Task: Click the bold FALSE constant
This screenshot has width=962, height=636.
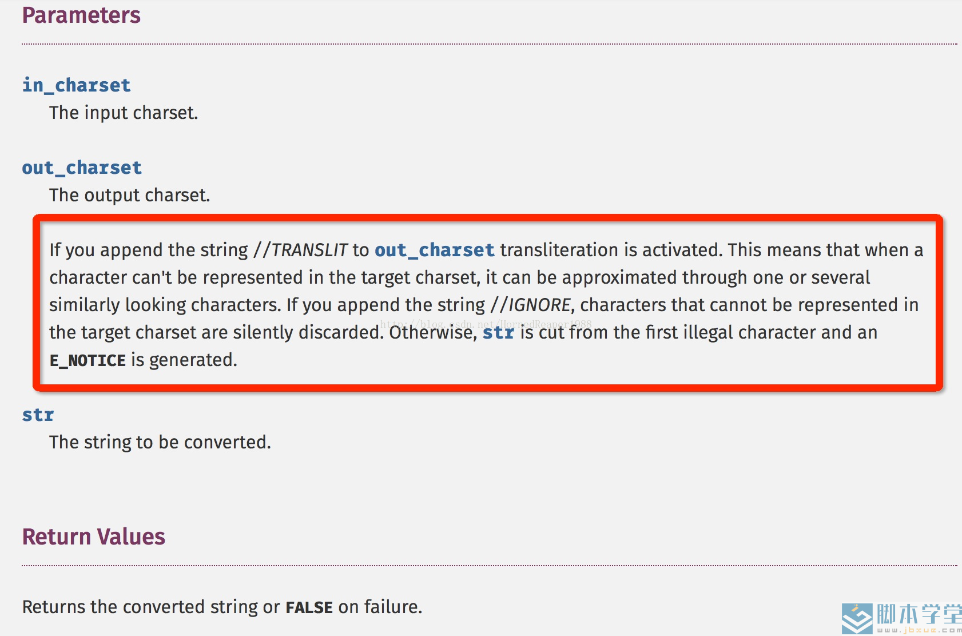Action: pos(309,607)
